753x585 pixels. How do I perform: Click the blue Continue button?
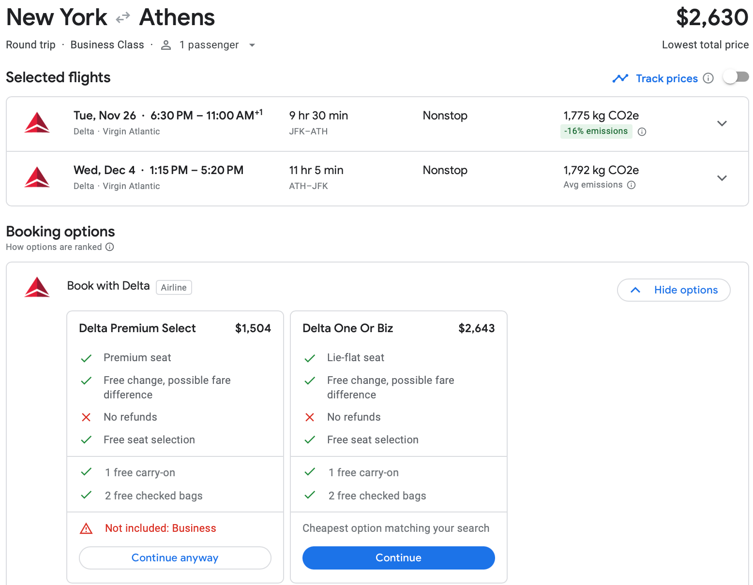coord(399,558)
